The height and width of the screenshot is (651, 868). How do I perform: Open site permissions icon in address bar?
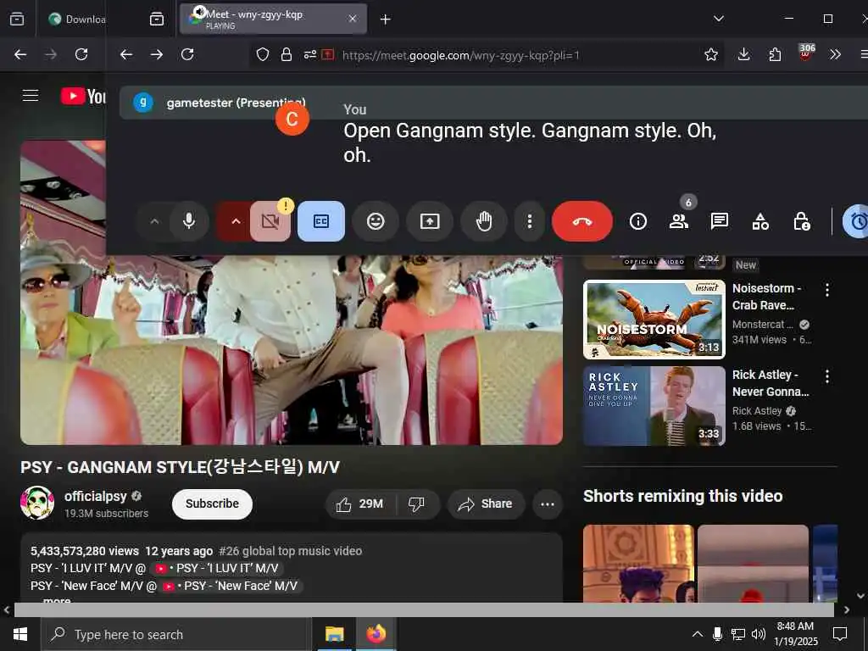[310, 54]
